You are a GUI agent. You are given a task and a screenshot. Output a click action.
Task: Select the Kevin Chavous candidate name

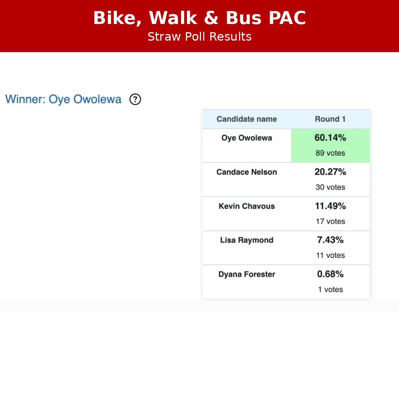click(x=246, y=206)
